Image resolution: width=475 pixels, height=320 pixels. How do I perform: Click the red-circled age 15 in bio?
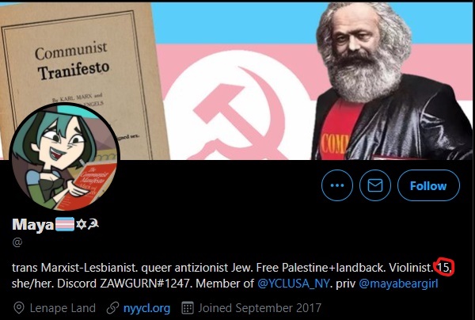(444, 267)
